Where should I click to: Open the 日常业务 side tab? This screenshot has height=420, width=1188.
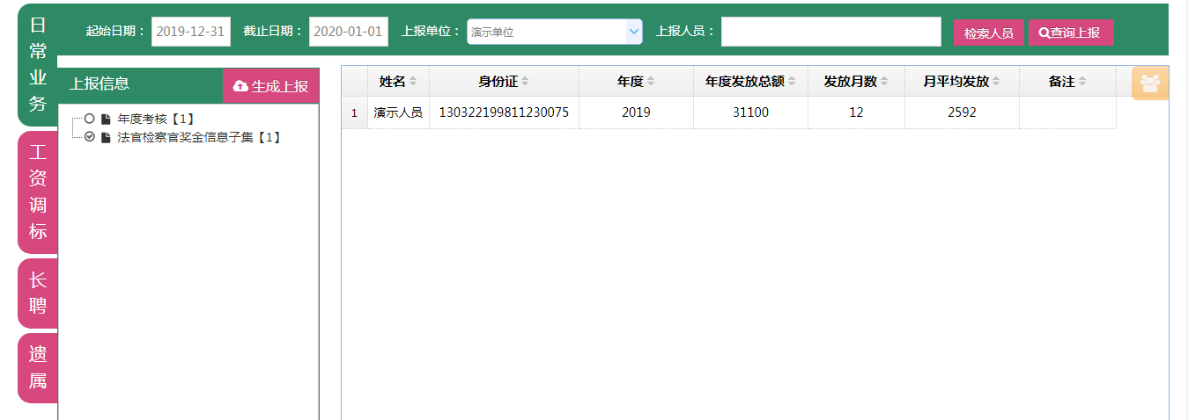38,64
